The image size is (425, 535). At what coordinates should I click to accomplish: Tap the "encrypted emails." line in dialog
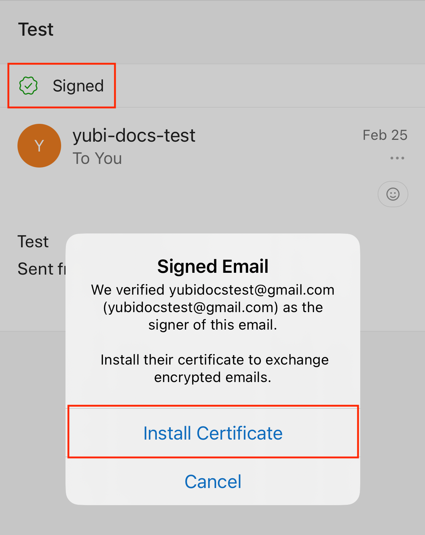pyautogui.click(x=213, y=377)
